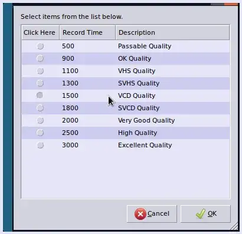
Task: Click the SVHS Quality description text
Action: click(x=139, y=83)
